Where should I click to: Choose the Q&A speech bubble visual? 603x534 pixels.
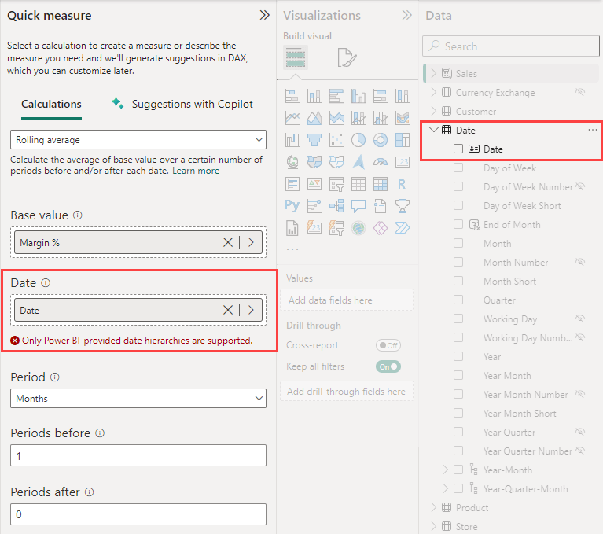point(358,206)
